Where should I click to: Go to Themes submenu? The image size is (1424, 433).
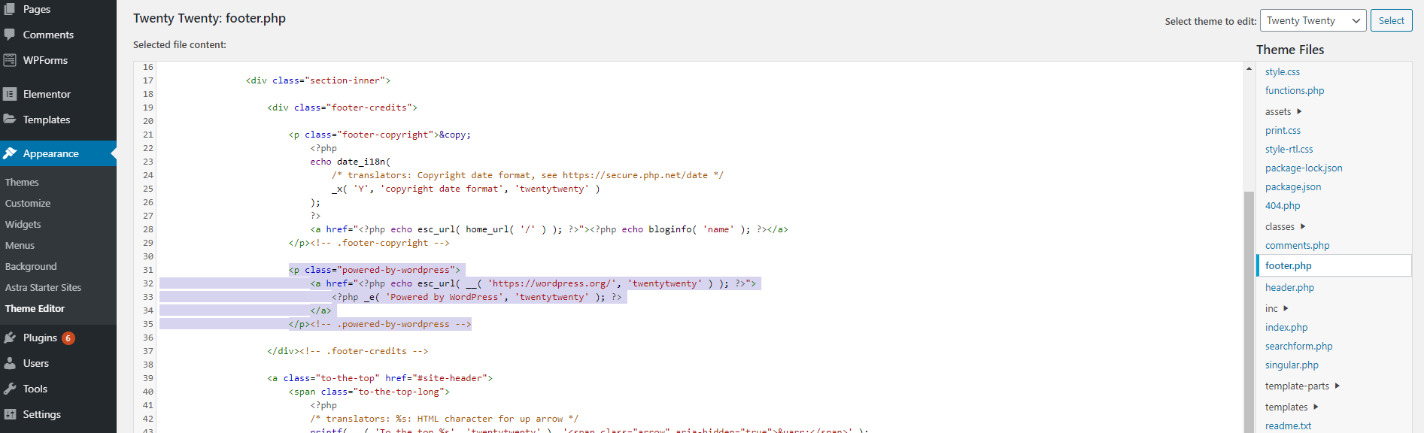(x=22, y=182)
